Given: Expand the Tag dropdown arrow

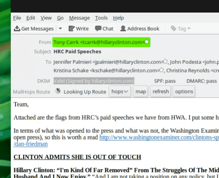Looking at the screenshot, I should [189, 29].
